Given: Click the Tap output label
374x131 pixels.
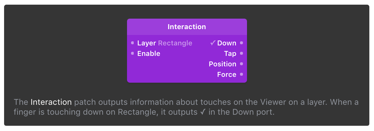Looking at the screenshot, I should [230, 54].
